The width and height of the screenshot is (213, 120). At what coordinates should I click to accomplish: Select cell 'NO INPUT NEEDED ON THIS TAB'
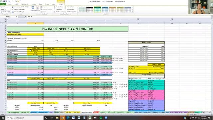(68, 29)
